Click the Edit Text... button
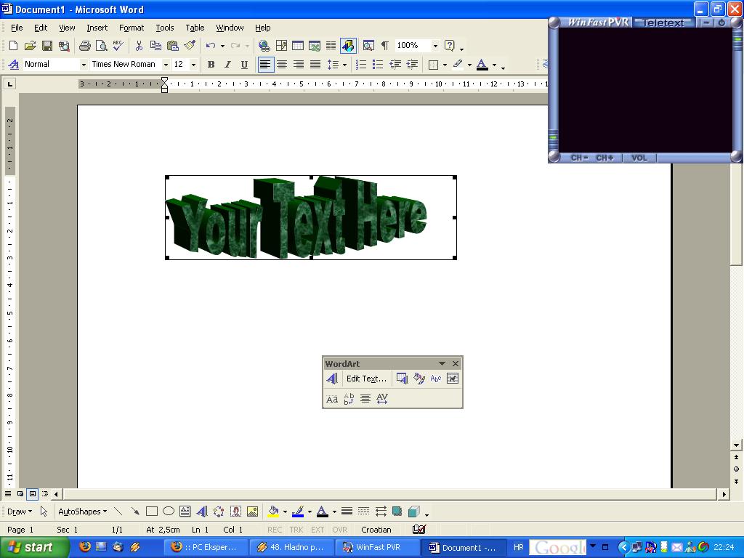This screenshot has width=744, height=558. pyautogui.click(x=366, y=379)
